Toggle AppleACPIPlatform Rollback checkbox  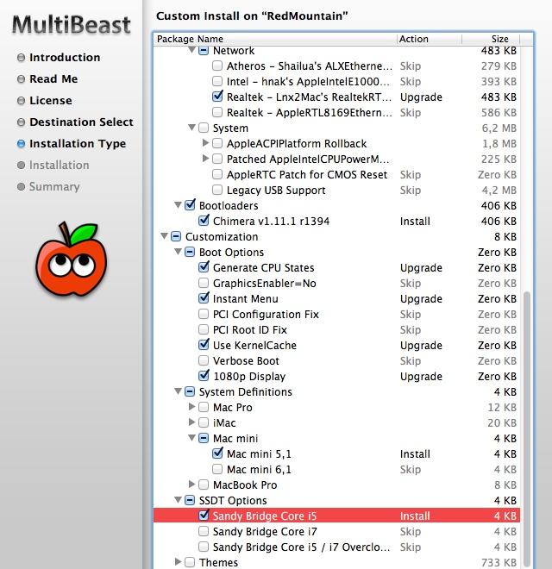(217, 143)
